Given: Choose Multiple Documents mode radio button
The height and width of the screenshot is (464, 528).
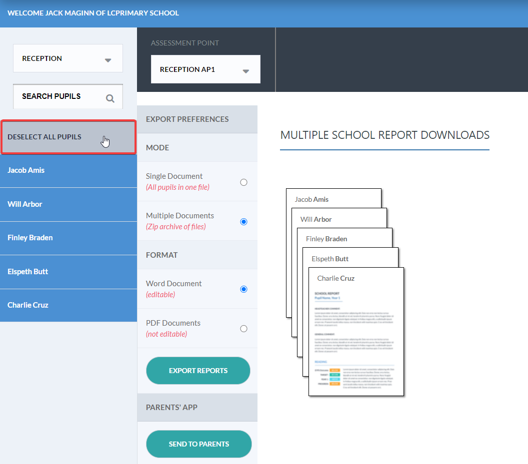Looking at the screenshot, I should tap(244, 222).
